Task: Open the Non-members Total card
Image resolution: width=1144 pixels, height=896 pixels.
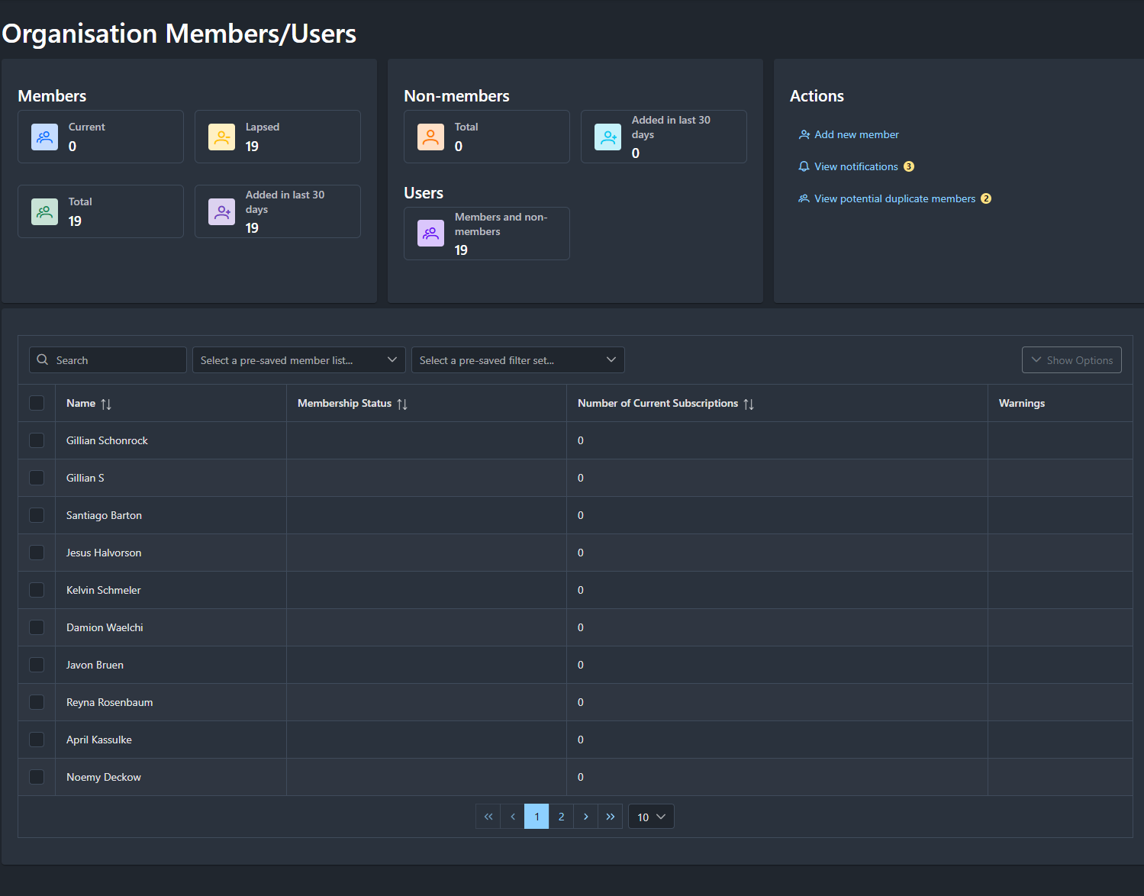Action: point(487,137)
